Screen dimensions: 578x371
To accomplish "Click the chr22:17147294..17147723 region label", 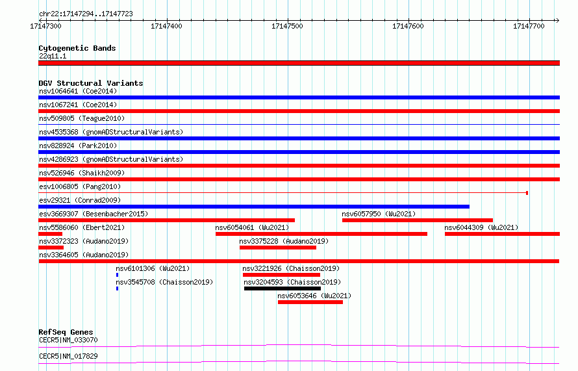I will (x=86, y=14).
